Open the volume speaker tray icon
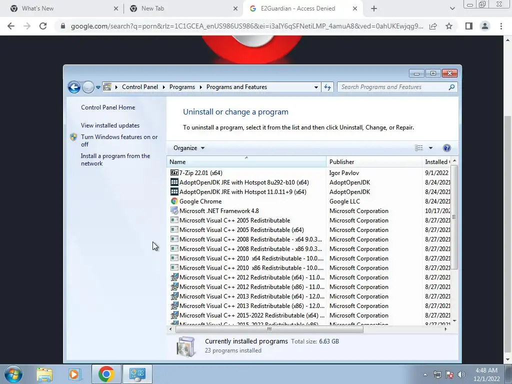This screenshot has height=384, width=512. coord(461,374)
